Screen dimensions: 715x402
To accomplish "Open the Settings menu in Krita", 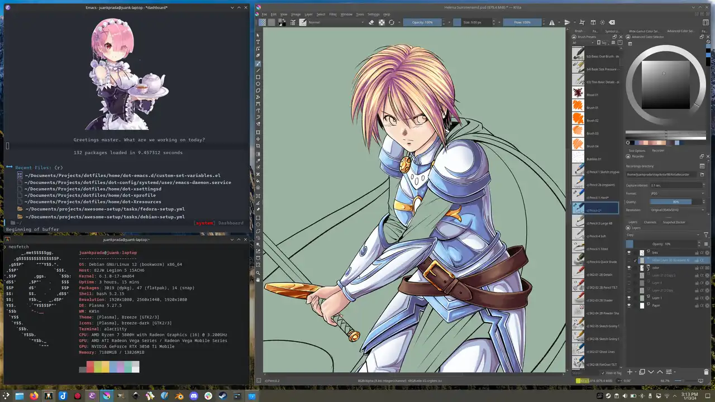I will click(374, 14).
